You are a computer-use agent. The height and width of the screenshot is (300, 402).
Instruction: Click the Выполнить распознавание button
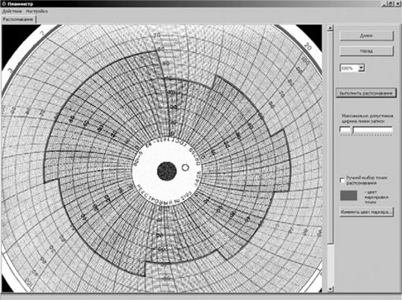tap(366, 93)
